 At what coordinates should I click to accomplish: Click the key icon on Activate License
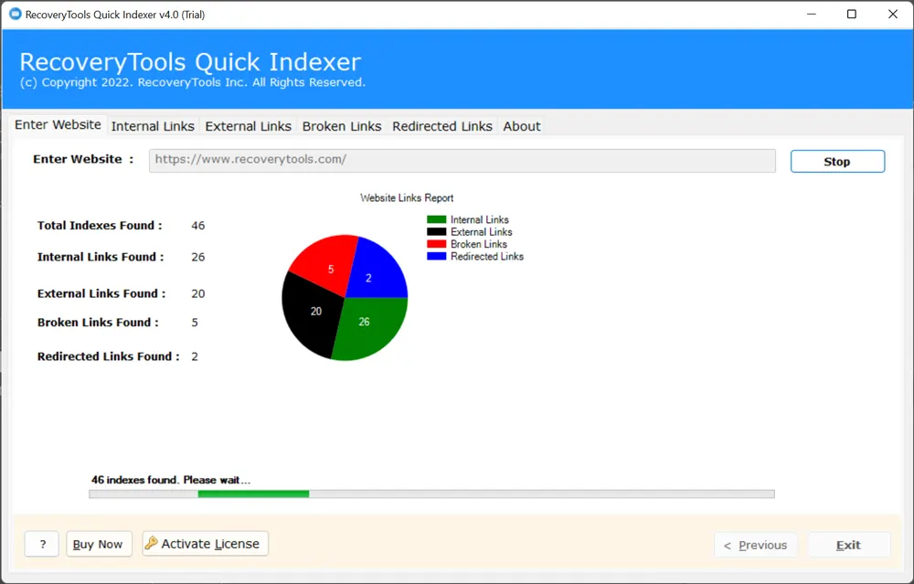pos(151,543)
